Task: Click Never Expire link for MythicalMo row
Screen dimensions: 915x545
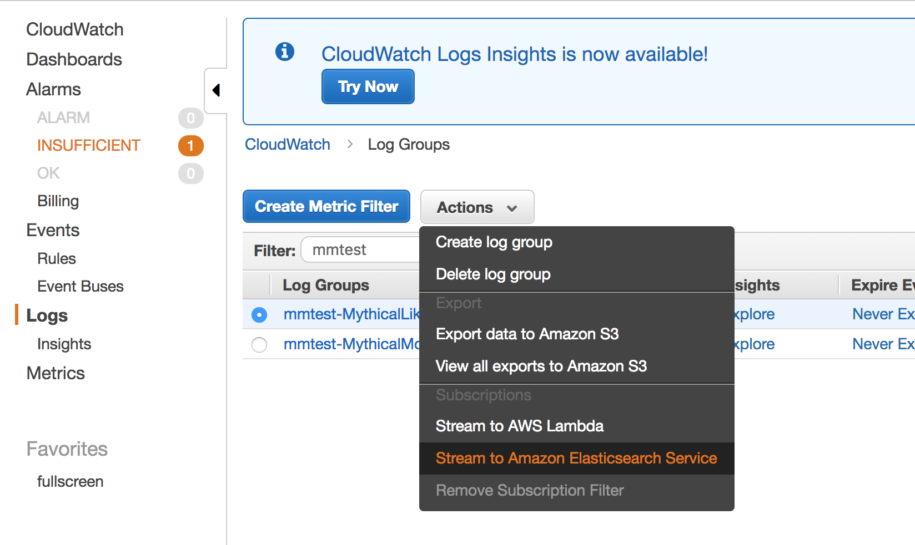Action: (883, 344)
